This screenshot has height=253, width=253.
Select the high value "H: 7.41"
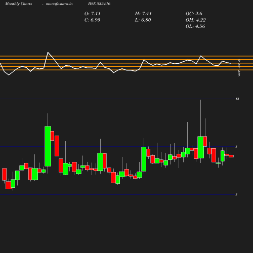143,14
